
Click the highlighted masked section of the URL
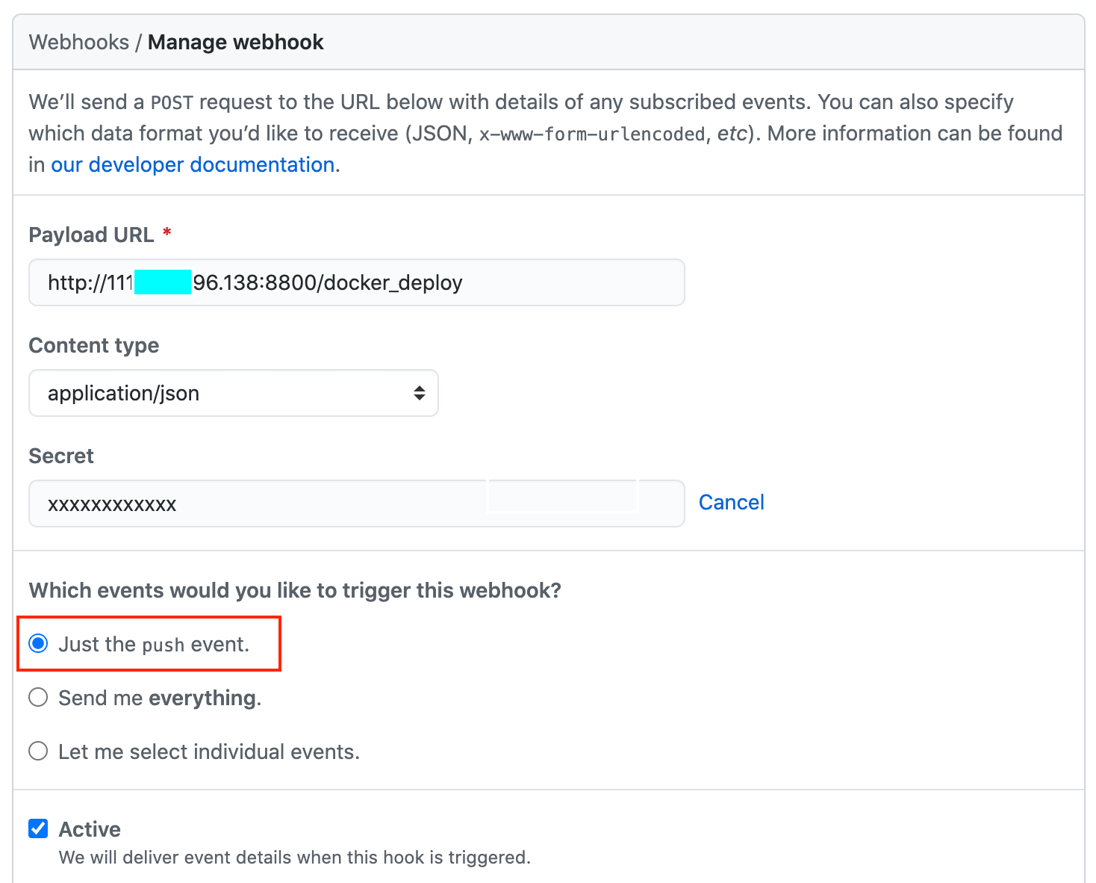(161, 282)
